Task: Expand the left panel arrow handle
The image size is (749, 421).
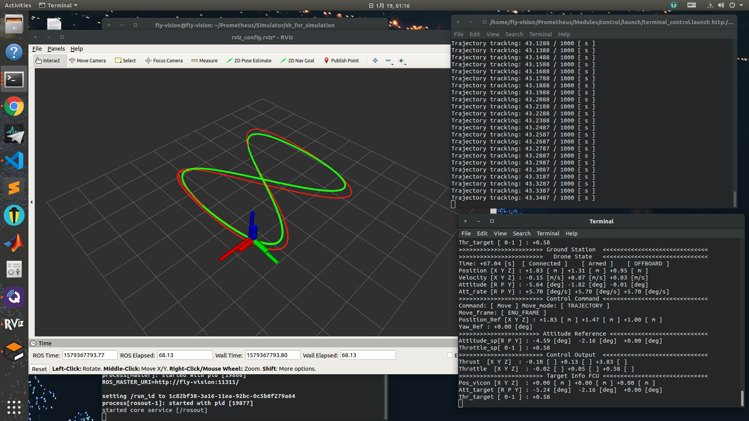Action: click(x=32, y=202)
